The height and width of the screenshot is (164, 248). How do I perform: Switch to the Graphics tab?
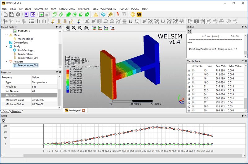point(16,111)
